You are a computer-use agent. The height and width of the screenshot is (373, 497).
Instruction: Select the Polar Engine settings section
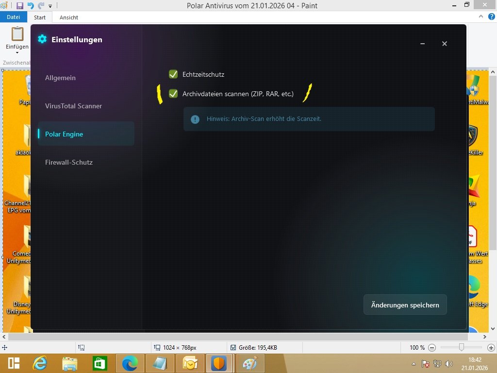coord(86,134)
